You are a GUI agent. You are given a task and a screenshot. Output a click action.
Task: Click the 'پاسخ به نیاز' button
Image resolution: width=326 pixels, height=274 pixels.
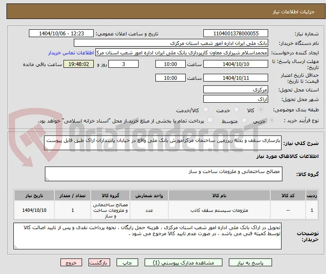tap(250, 262)
